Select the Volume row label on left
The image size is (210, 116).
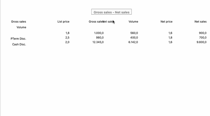coord(21,27)
